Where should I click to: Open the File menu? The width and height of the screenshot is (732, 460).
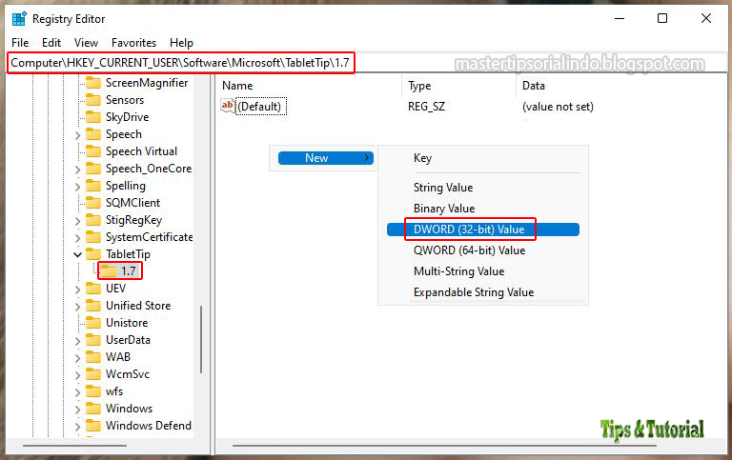[x=20, y=43]
